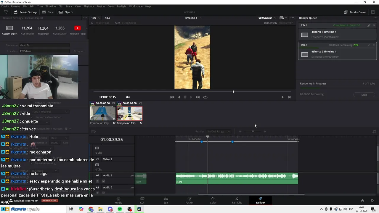The image size is (379, 213).
Task: Go to last frame in viewer
Action: point(198,97)
